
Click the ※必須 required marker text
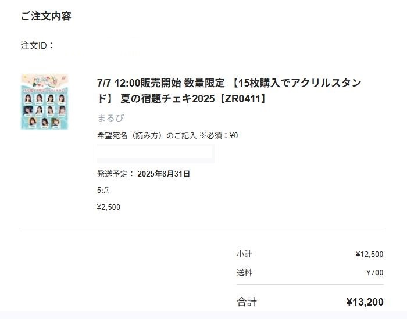pos(211,135)
